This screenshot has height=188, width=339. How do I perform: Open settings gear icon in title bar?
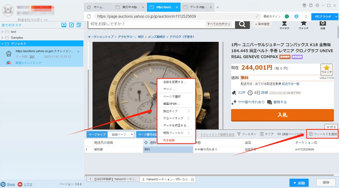point(317,5)
